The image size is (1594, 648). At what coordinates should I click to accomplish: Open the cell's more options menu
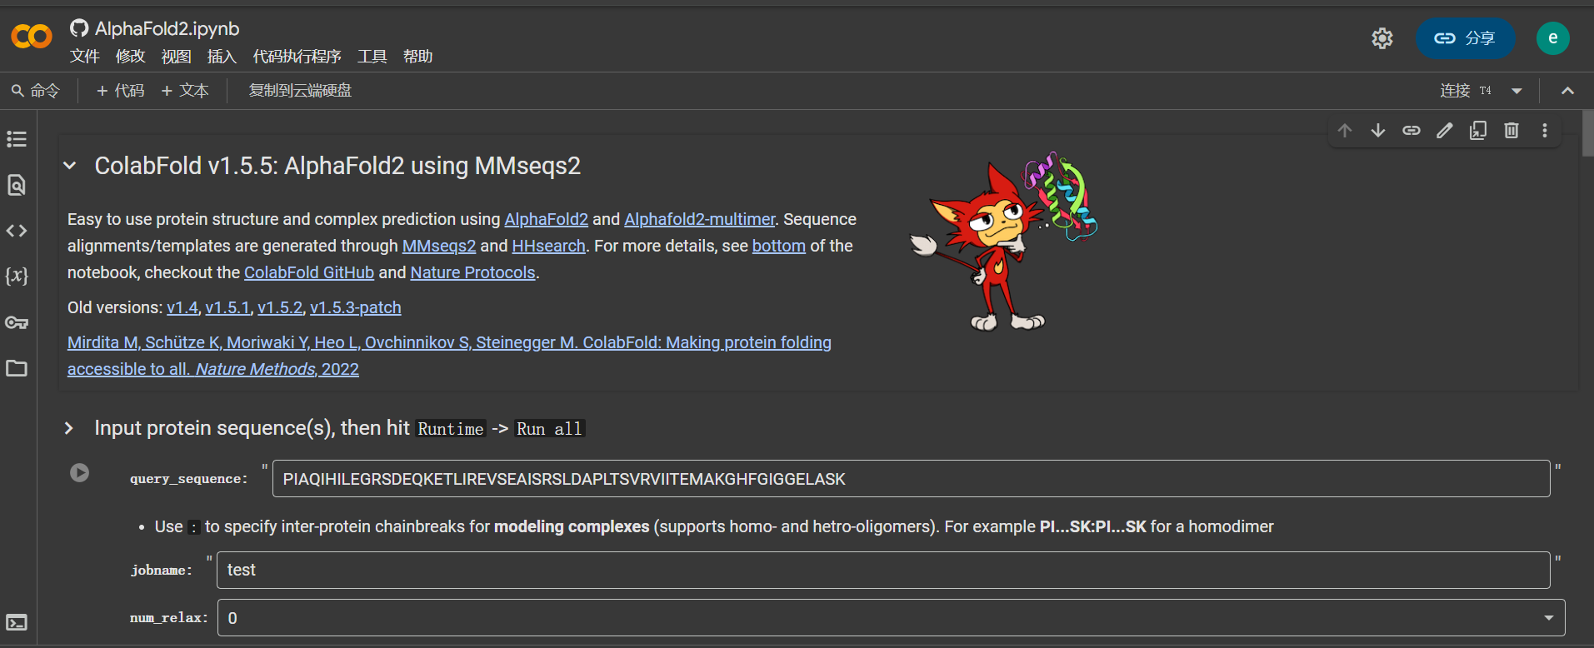(1545, 131)
